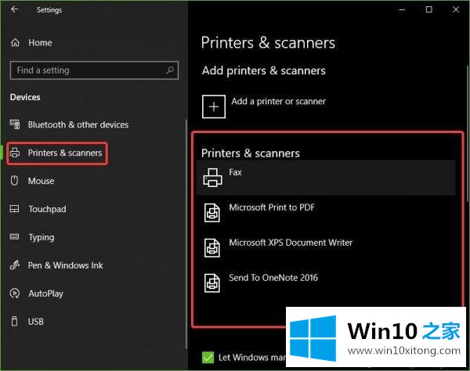Close the Settings window
Image resolution: width=470 pixels, height=371 pixels.
coord(456,9)
